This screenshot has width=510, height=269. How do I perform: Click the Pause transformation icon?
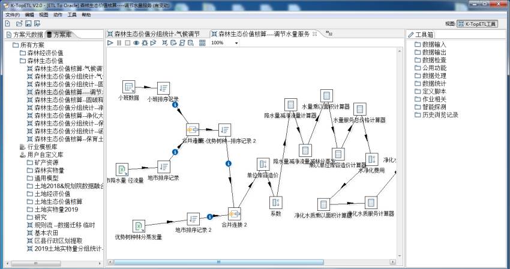(119, 43)
